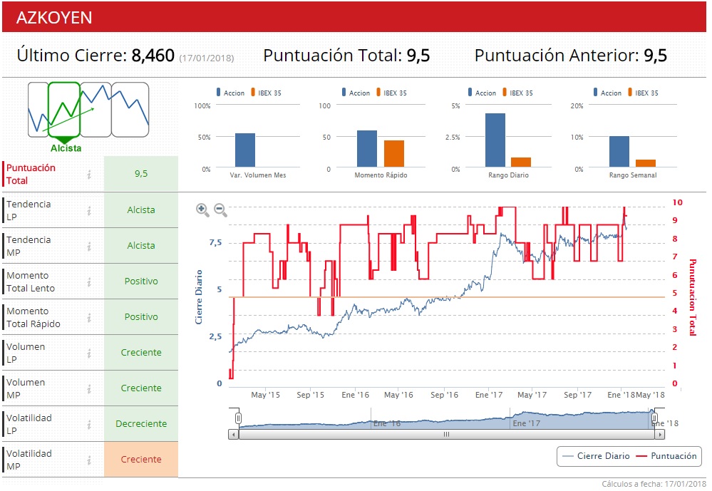Zoom in on the chart with magnifier plus
712x491 pixels.
[x=202, y=210]
